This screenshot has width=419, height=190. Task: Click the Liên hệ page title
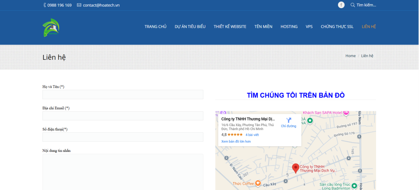click(54, 57)
